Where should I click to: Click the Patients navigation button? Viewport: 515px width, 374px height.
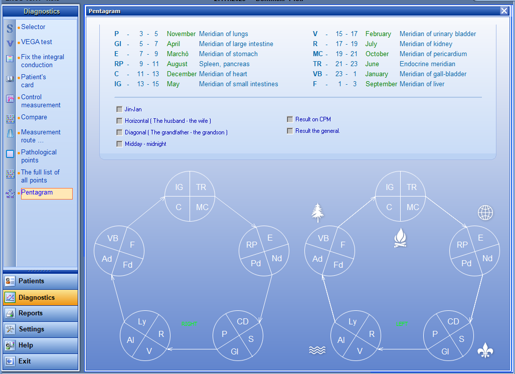click(x=41, y=281)
